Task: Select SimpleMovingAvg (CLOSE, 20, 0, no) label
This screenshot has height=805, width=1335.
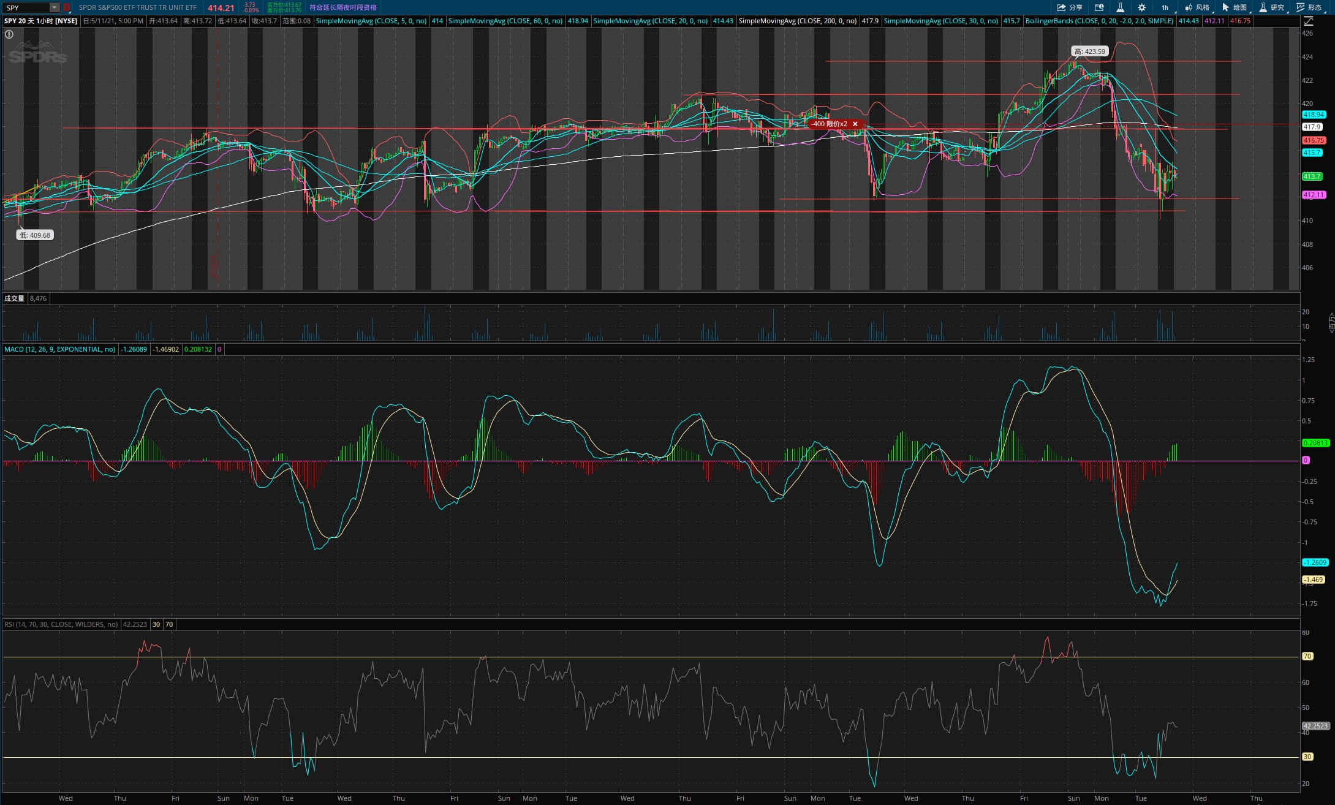Action: point(651,21)
